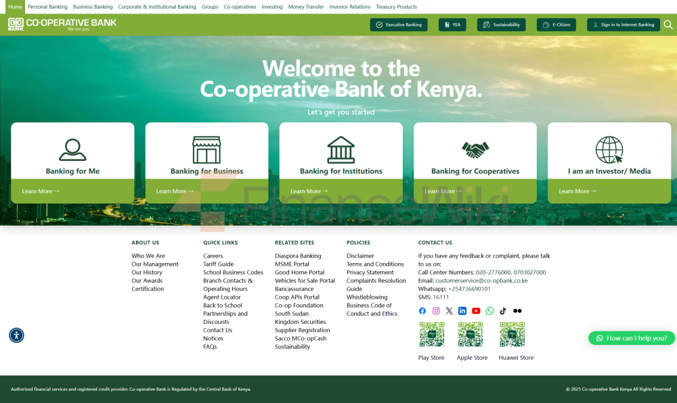Image resolution: width=677 pixels, height=403 pixels.
Task: Open the accessibility widget icon
Action: coord(16,335)
